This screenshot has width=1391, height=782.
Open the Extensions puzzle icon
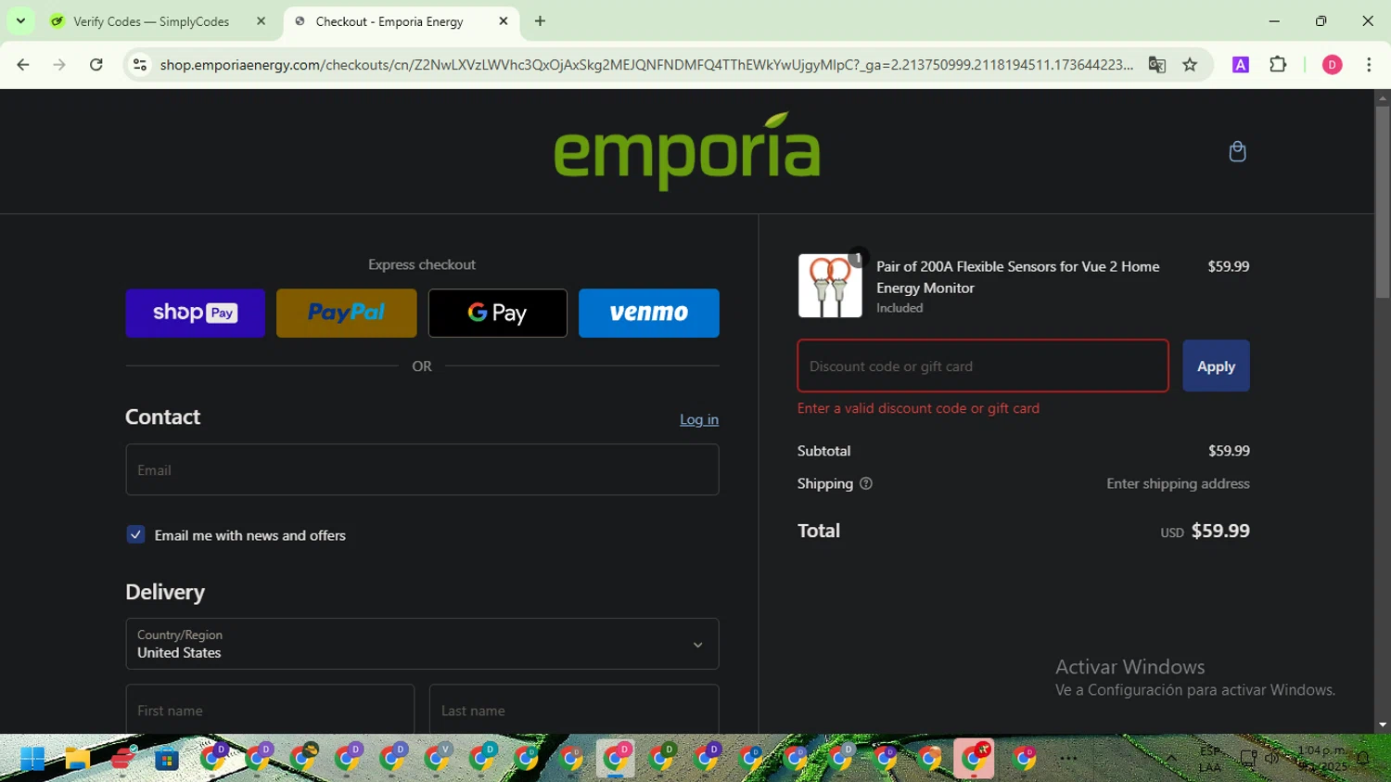tap(1278, 64)
